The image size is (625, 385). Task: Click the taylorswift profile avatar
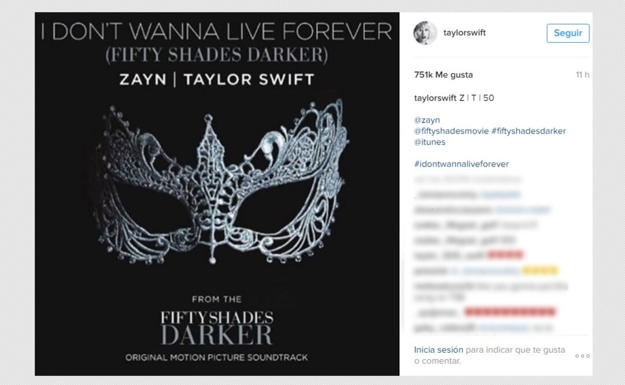(x=425, y=33)
